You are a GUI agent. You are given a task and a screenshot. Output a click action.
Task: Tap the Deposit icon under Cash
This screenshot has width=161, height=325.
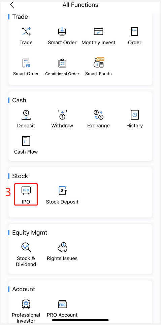26,115
